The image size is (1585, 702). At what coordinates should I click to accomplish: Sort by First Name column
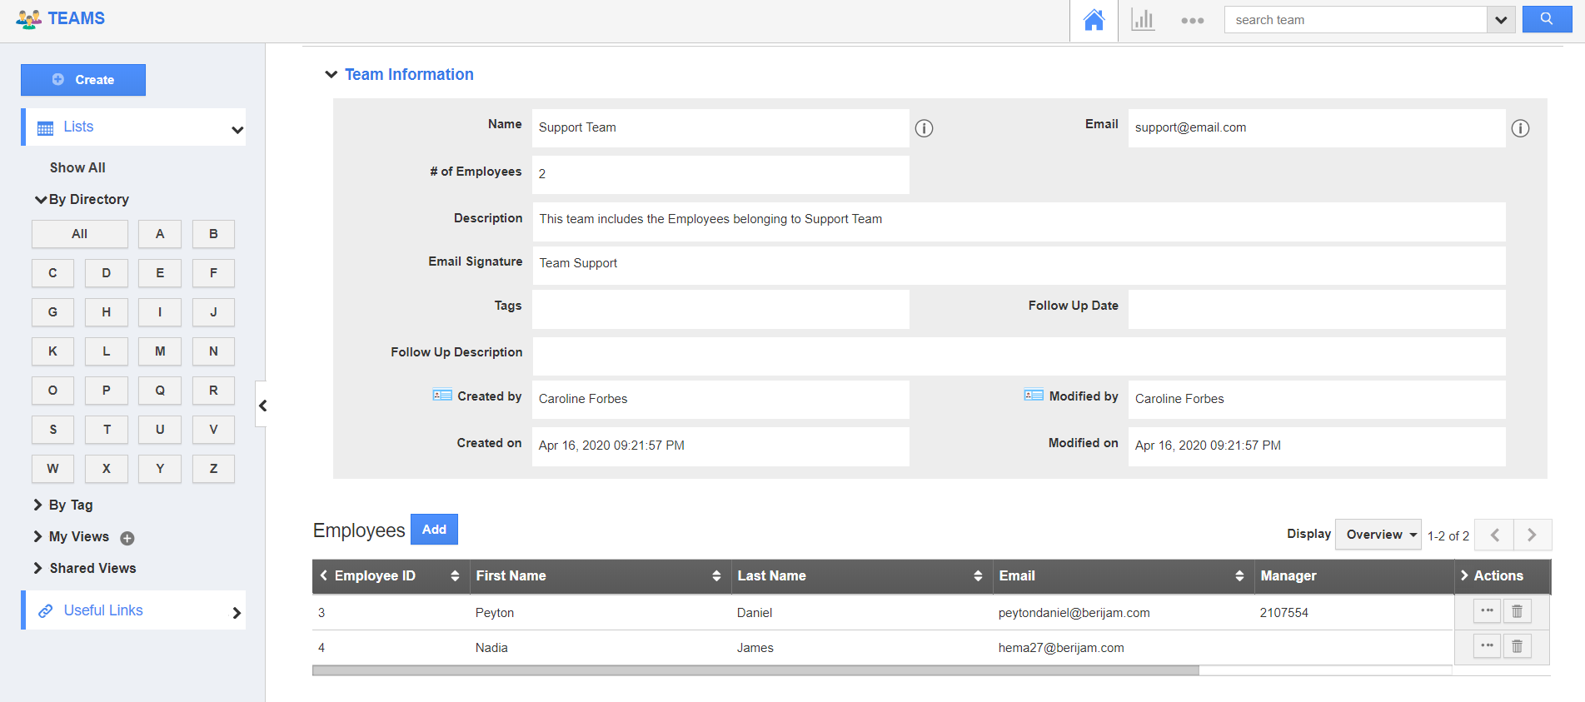[716, 576]
